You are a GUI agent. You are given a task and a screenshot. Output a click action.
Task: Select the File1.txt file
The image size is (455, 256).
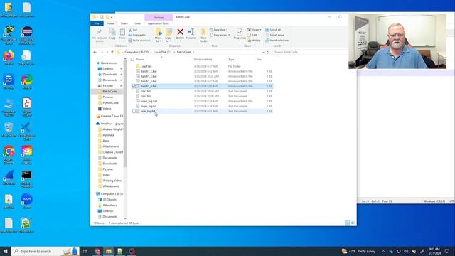pyautogui.click(x=145, y=91)
